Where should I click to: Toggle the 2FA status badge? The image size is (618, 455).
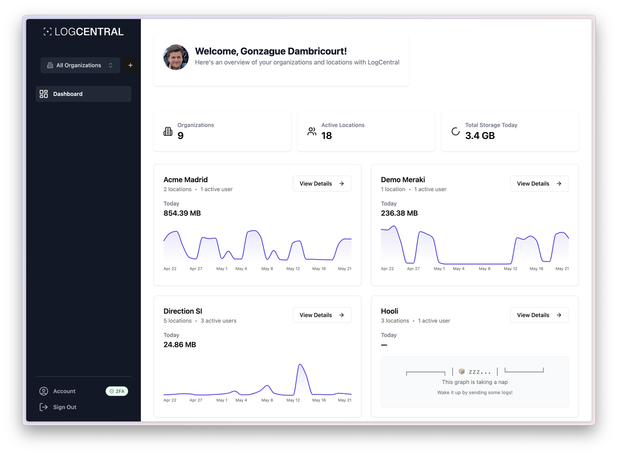coord(117,391)
